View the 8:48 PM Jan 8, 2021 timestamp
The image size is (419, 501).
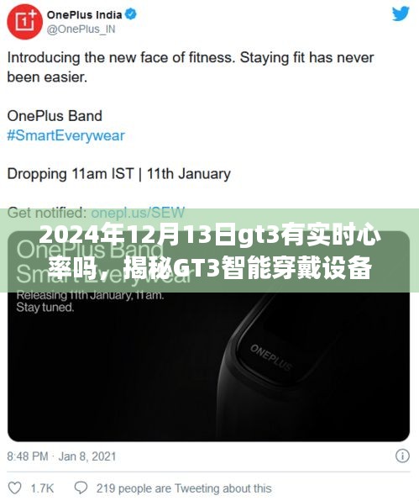pyautogui.click(x=61, y=456)
